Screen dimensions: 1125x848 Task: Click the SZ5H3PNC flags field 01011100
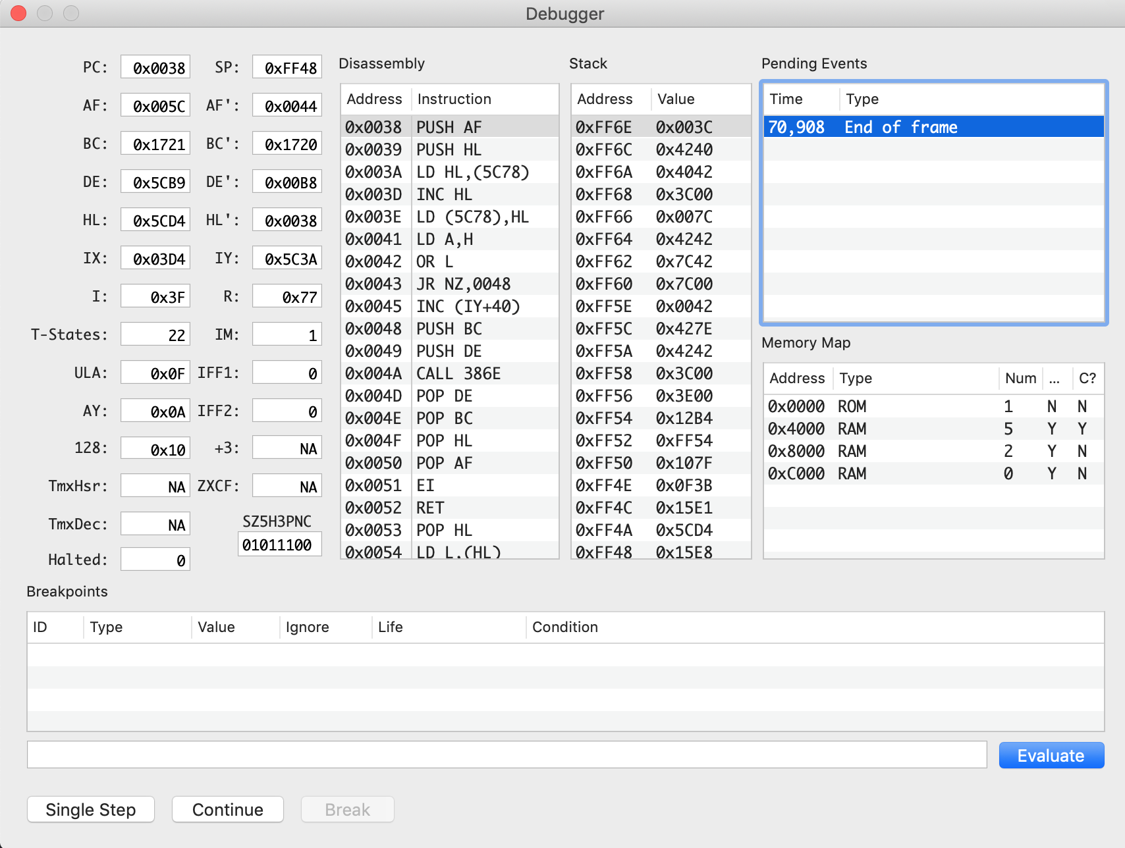[x=280, y=544]
